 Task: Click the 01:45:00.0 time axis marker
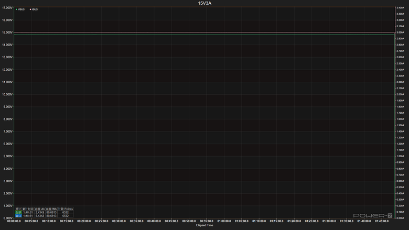tap(382, 221)
